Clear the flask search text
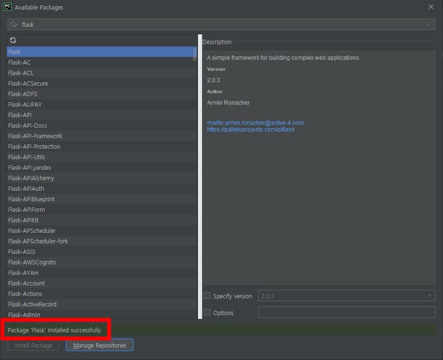The image size is (443, 360). click(x=429, y=24)
